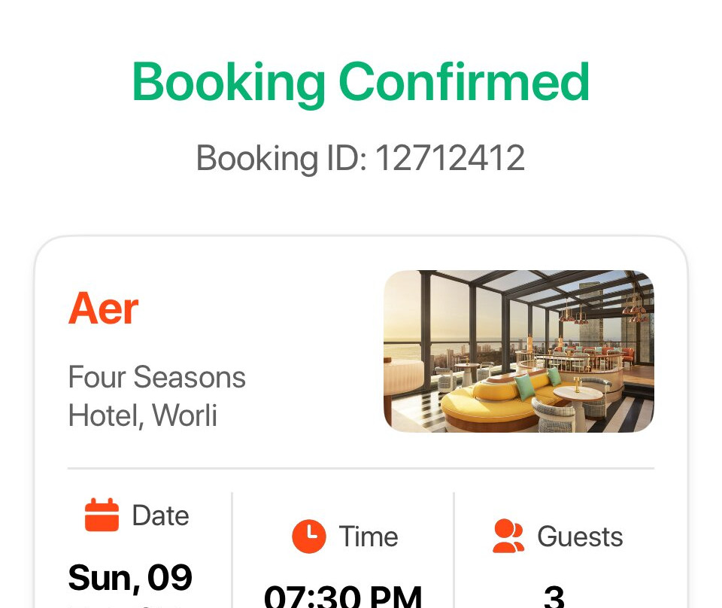
Task: Click the horizontal divider under the address
Action: coord(361,468)
